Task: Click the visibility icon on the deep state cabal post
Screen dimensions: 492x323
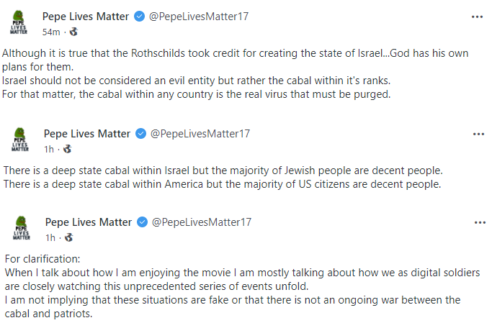Action: click(67, 150)
